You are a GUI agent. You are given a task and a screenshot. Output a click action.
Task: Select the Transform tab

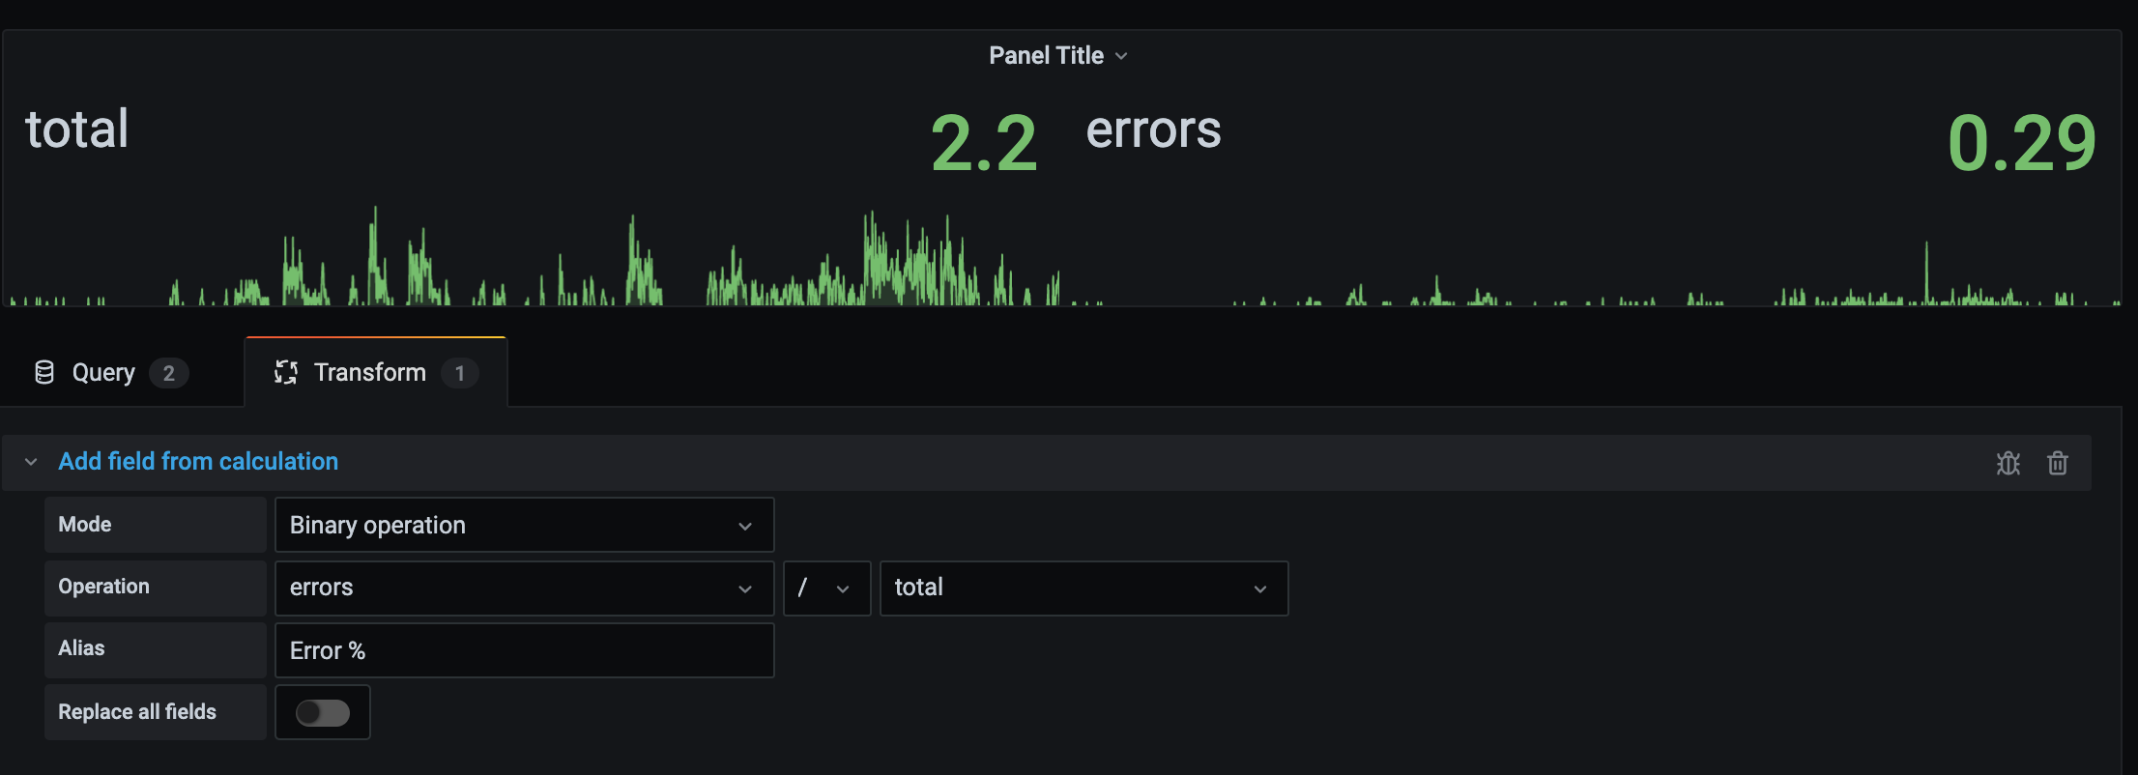pyautogui.click(x=376, y=372)
